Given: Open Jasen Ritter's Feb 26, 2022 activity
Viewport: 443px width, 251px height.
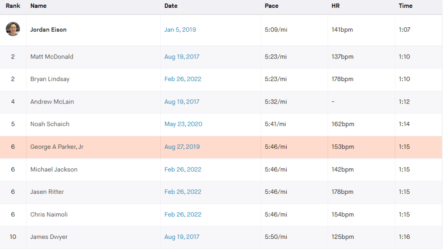Looking at the screenshot, I should [x=183, y=192].
